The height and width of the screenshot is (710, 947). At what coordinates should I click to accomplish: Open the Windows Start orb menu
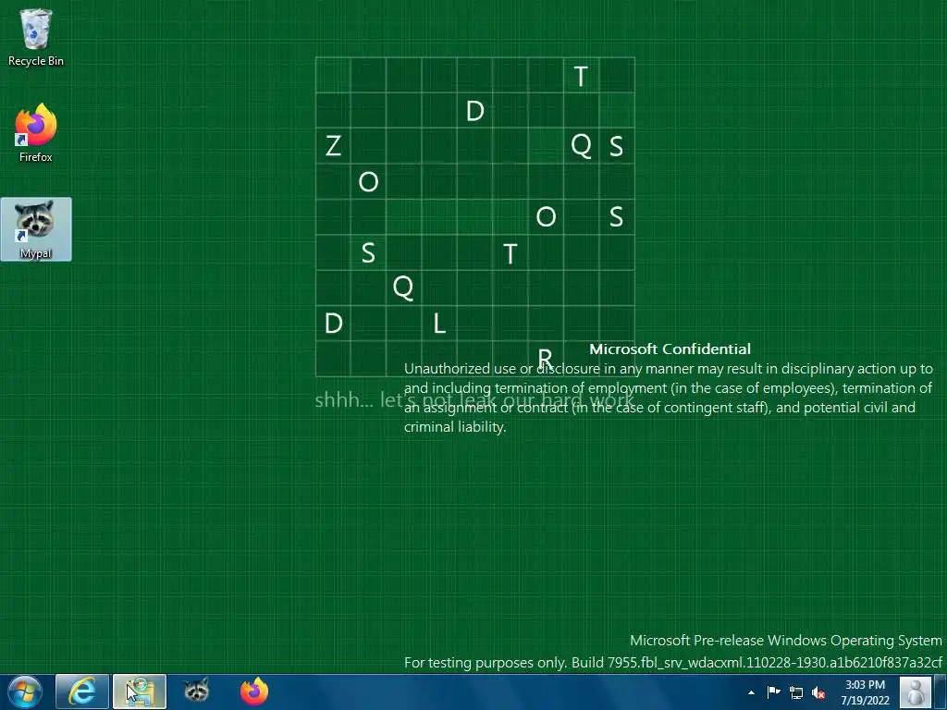(25, 692)
